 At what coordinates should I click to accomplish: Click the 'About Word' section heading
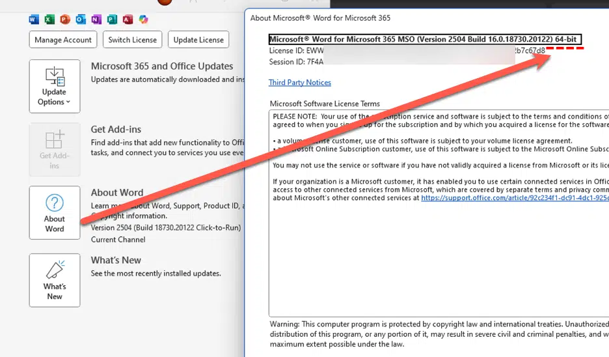pyautogui.click(x=117, y=192)
